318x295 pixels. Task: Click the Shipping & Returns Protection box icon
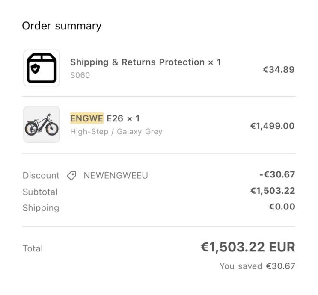click(x=42, y=68)
